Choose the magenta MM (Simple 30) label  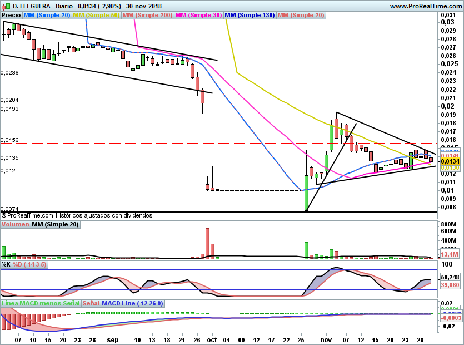pyautogui.click(x=198, y=15)
